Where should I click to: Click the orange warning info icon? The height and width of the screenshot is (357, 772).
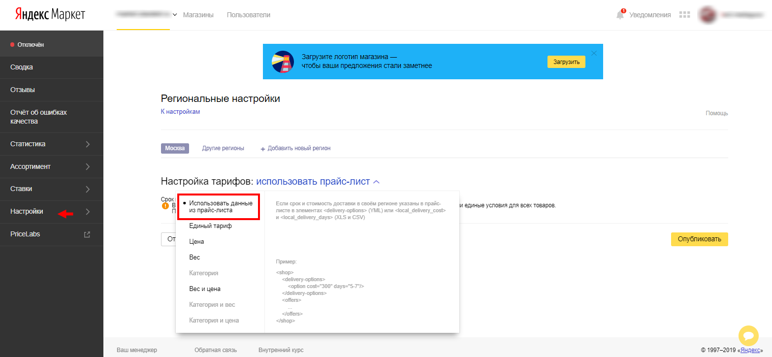pyautogui.click(x=165, y=206)
